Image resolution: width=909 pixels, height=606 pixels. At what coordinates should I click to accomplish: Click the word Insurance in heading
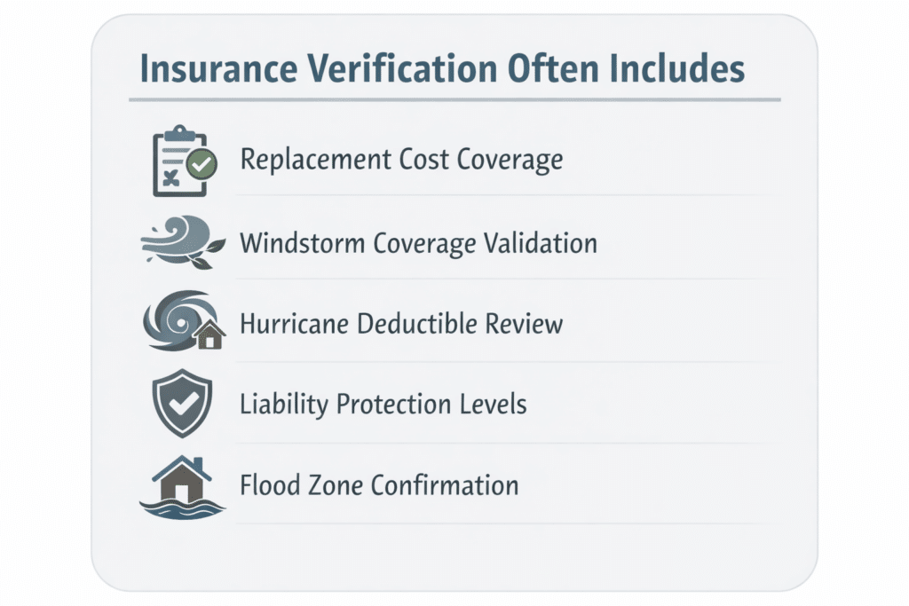pos(218,68)
